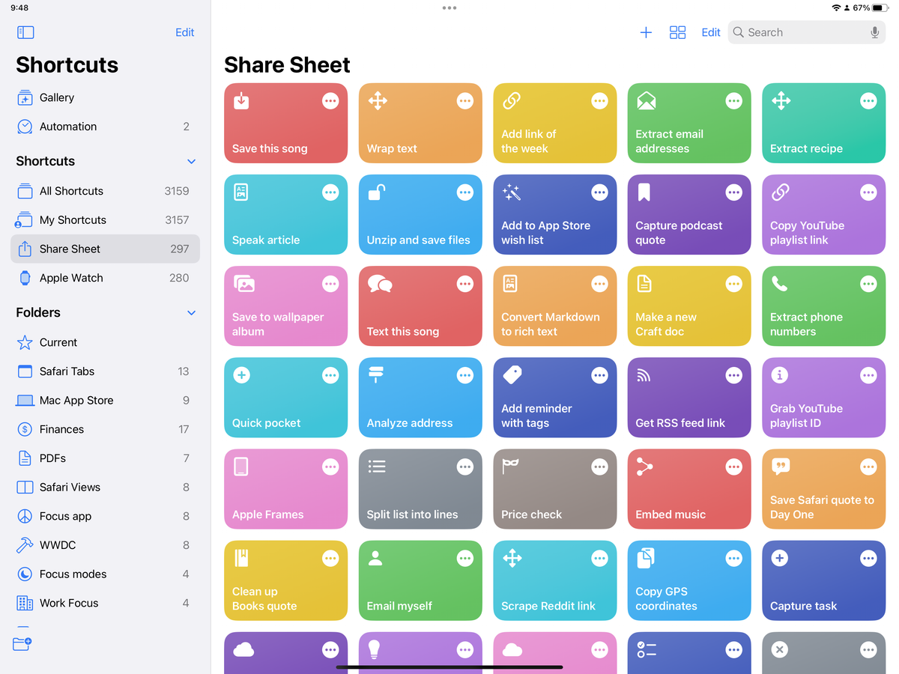Open options ellipsis on Capture task
899x674 pixels.
pyautogui.click(x=868, y=558)
